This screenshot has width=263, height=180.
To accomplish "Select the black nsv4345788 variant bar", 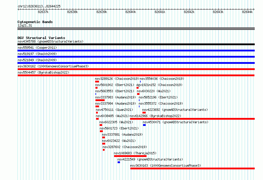I will click(136, 44).
